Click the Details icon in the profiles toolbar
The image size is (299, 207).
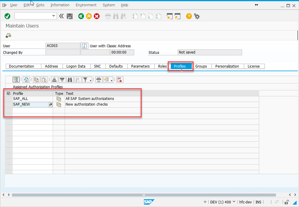coord(16,80)
